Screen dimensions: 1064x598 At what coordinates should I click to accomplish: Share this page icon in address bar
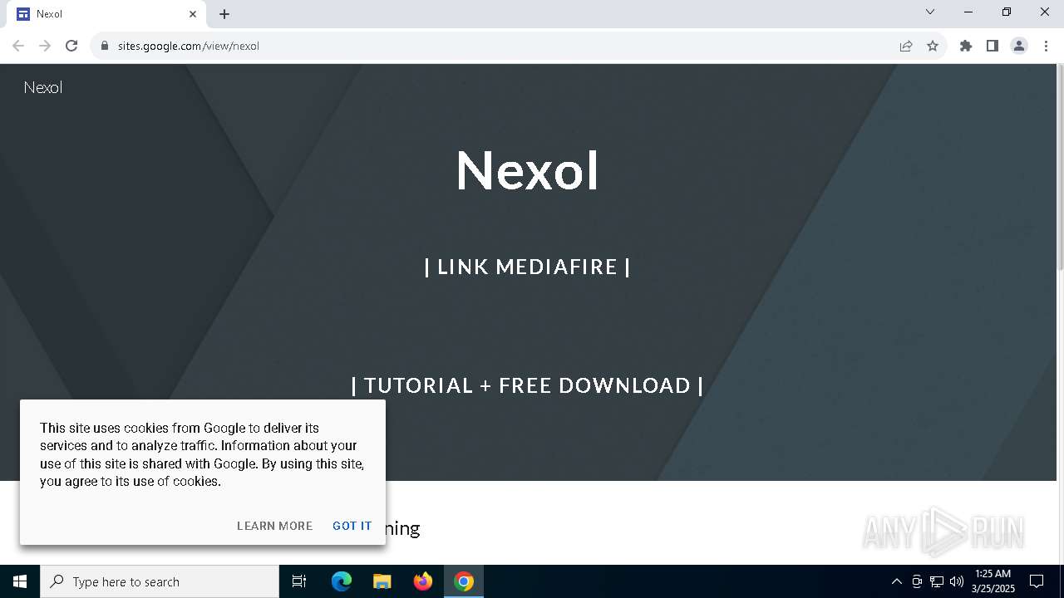pyautogui.click(x=906, y=46)
